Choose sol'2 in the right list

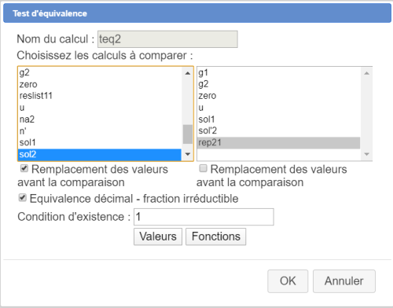pyautogui.click(x=278, y=130)
